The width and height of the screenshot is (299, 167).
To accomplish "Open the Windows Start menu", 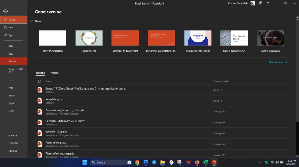I will (85, 162).
